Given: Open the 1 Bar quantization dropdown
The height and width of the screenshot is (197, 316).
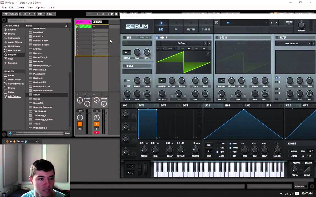Looking at the screenshot, I should [x=51, y=14].
